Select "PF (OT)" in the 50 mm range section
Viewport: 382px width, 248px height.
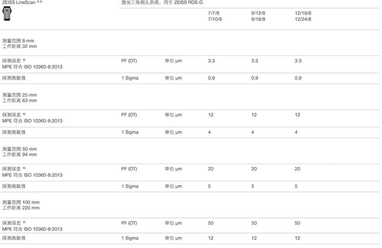click(129, 169)
